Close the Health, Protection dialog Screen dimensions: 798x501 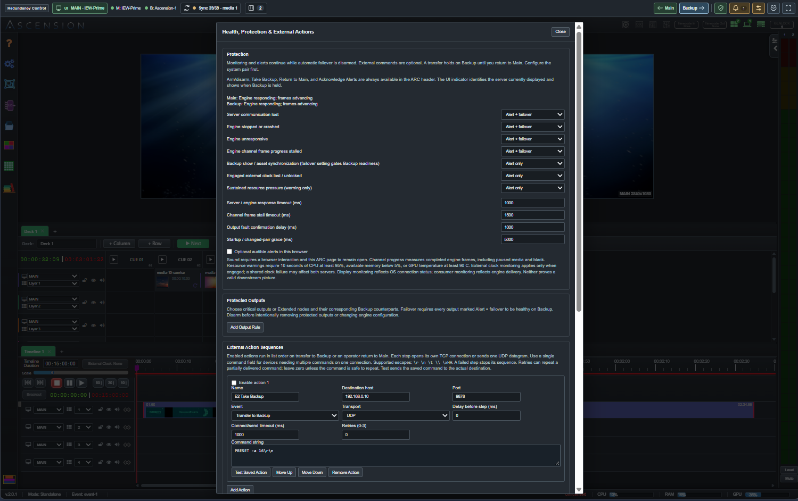click(561, 31)
